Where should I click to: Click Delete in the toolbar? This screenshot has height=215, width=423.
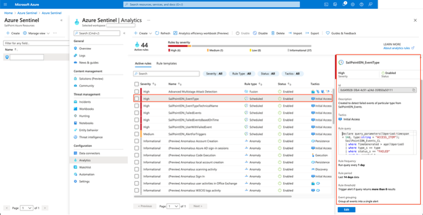click(x=278, y=33)
